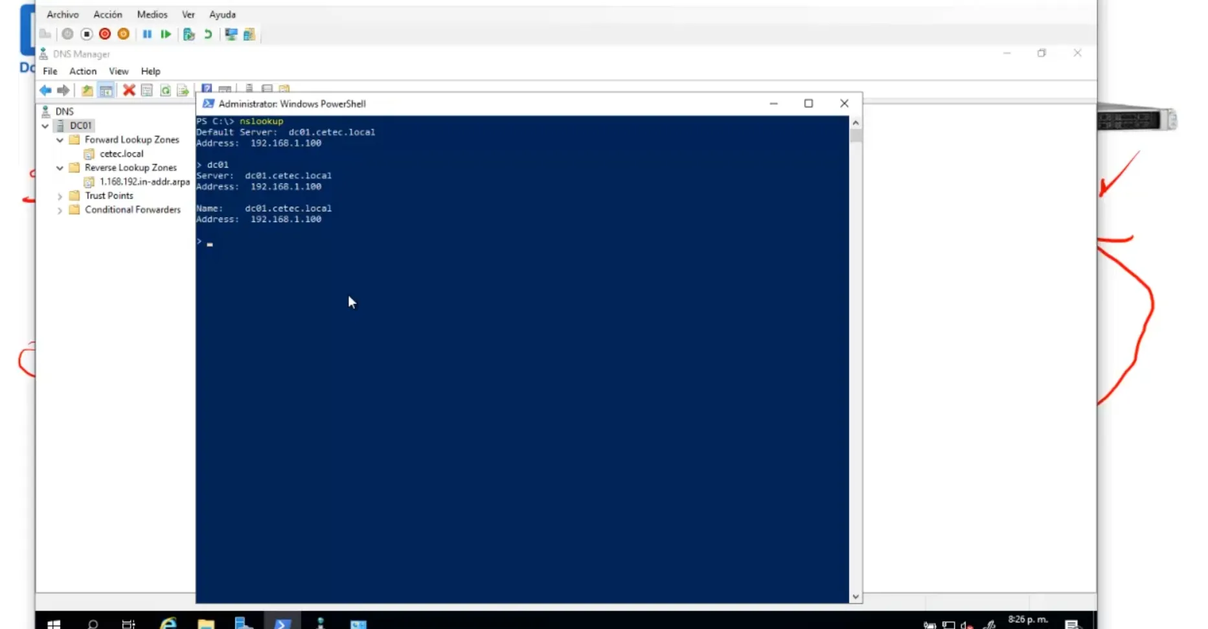Screen dimensions: 1208x629
Task: Open Internet Explorer from the taskbar
Action: [168, 623]
